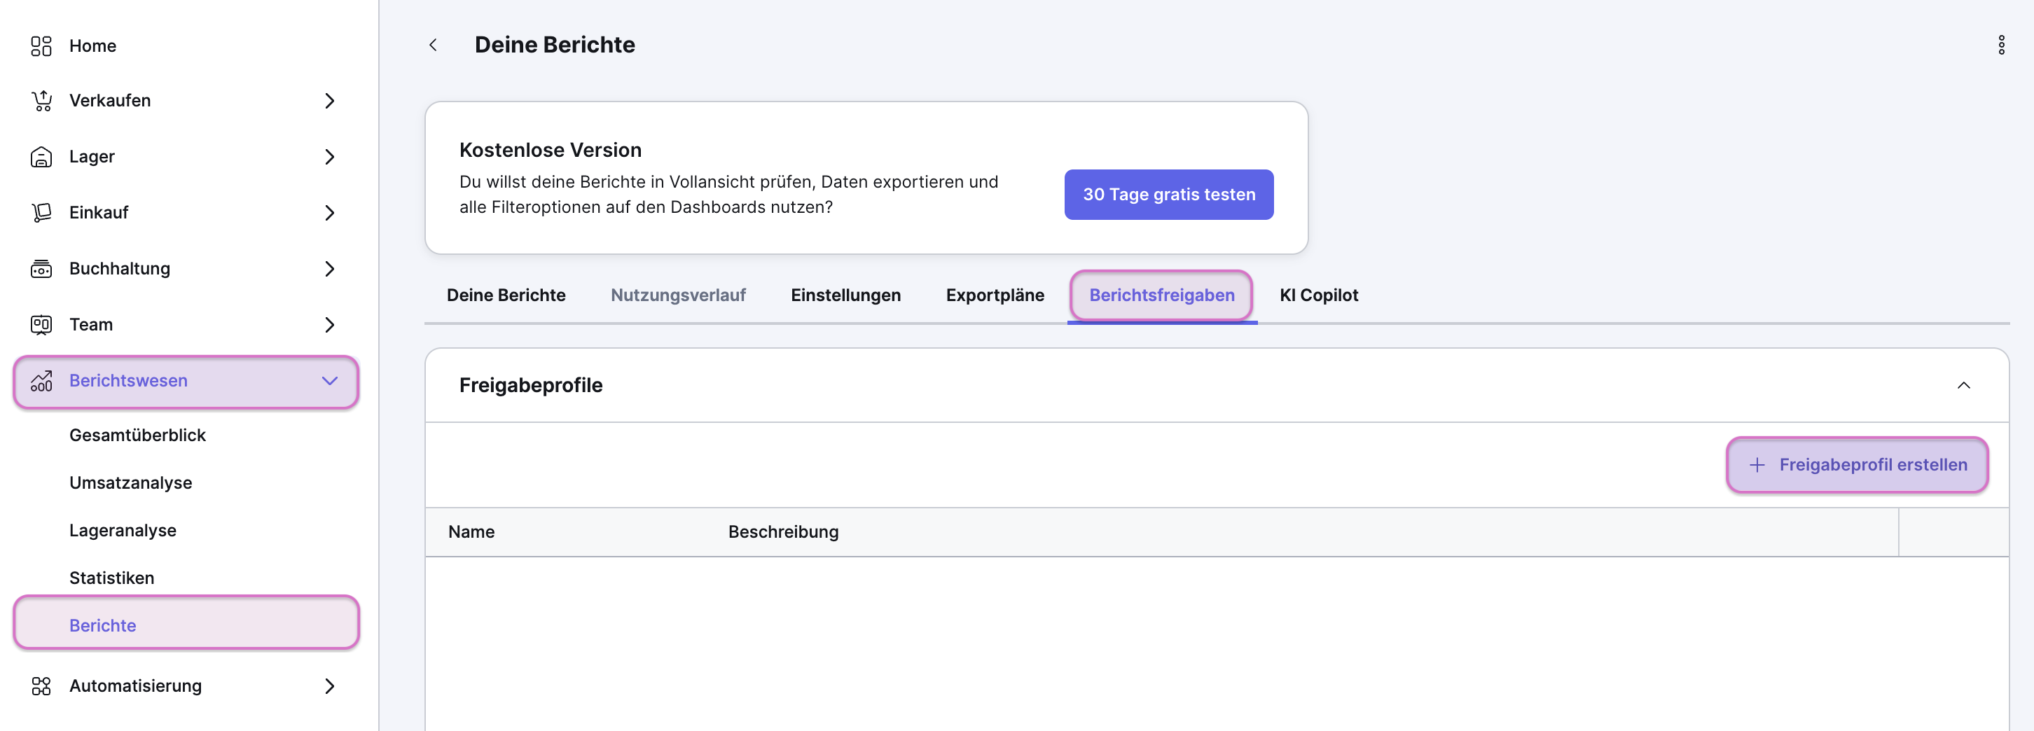Switch to the Exportpläne tab
Screen dimensions: 2034x731
point(994,295)
